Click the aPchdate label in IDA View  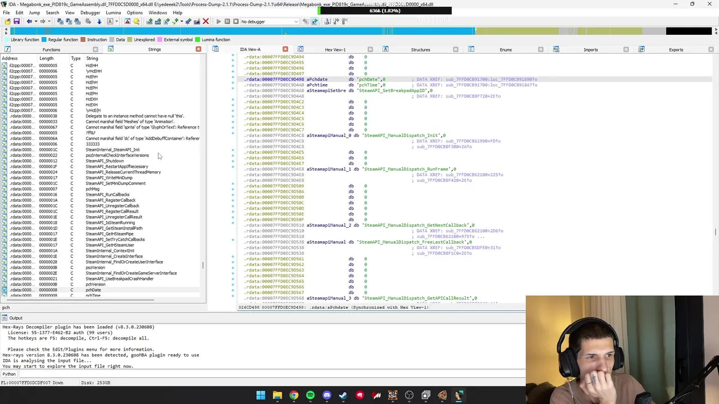317,79
